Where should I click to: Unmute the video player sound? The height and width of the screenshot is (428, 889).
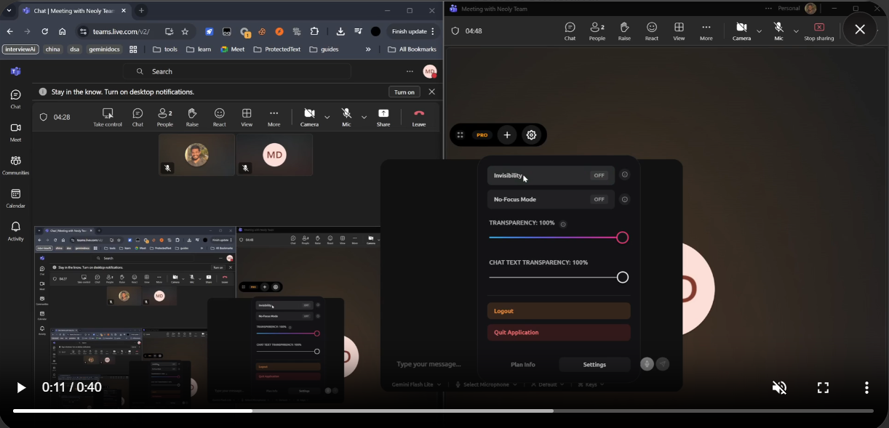pyautogui.click(x=779, y=387)
